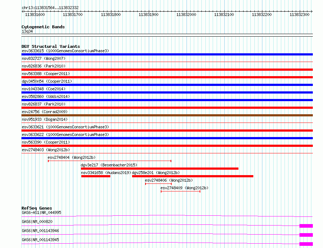Click the esv3633615 (1000GenomesConsortiumPhase3) text label
Screen dimensions: 323x248
[x=65, y=51]
